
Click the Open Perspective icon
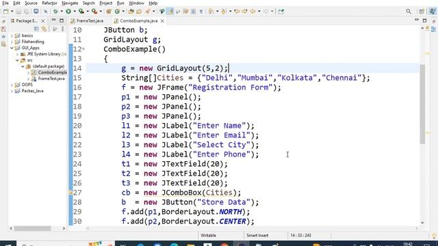[x=422, y=12]
